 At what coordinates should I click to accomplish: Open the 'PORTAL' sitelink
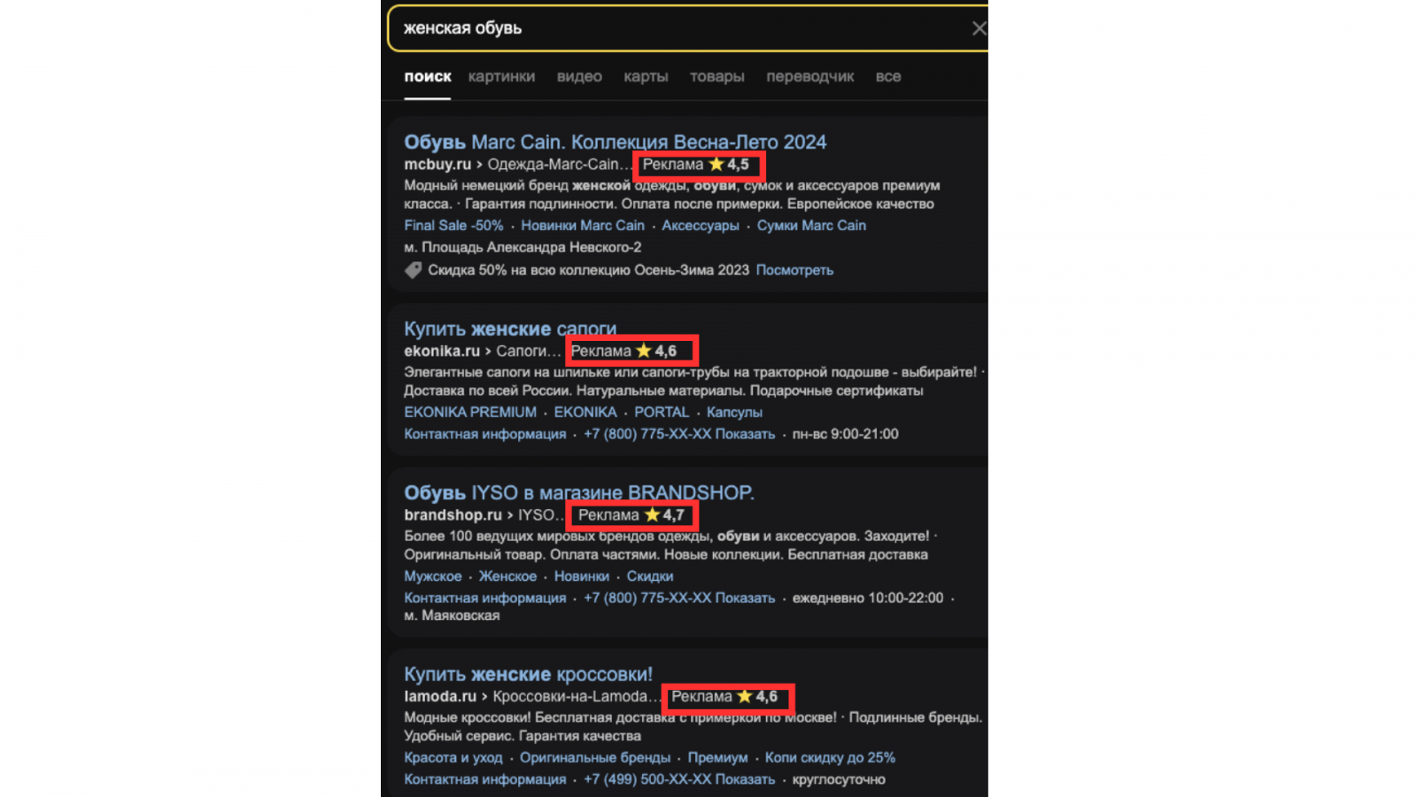click(x=662, y=413)
